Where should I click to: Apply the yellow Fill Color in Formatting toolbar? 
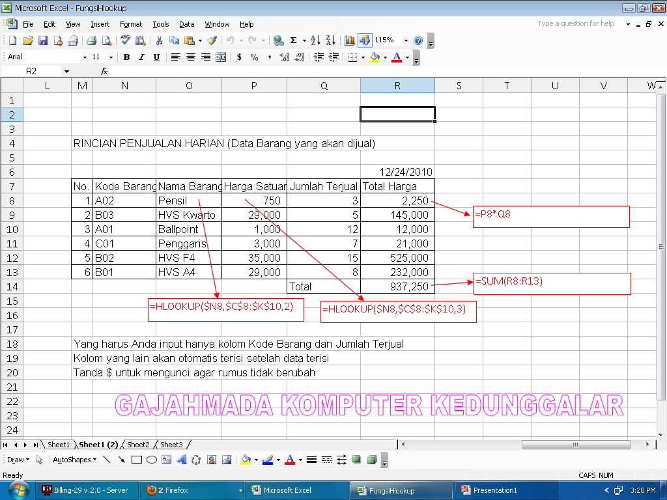375,57
